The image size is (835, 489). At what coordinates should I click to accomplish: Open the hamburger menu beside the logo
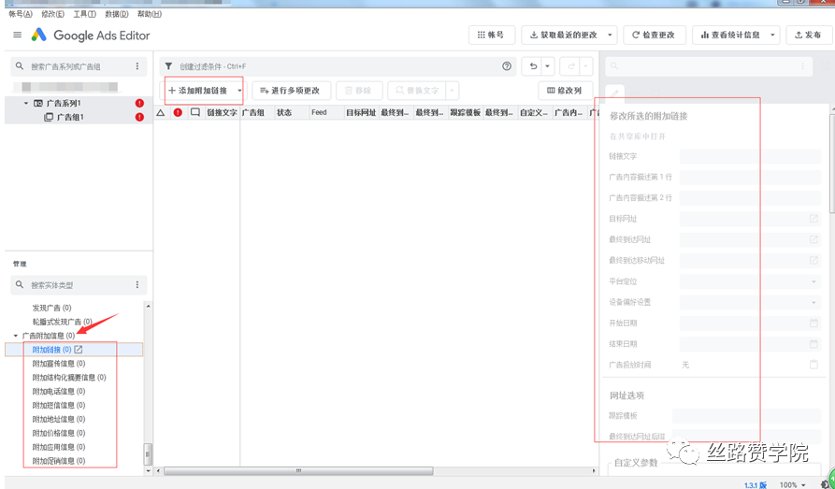(18, 36)
